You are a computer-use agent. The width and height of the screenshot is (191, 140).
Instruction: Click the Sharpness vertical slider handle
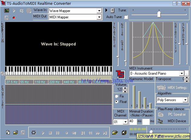click(187, 44)
